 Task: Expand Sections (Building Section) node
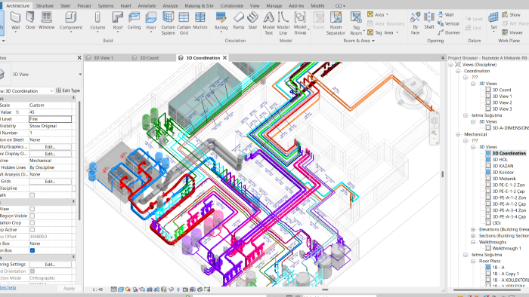473,236
